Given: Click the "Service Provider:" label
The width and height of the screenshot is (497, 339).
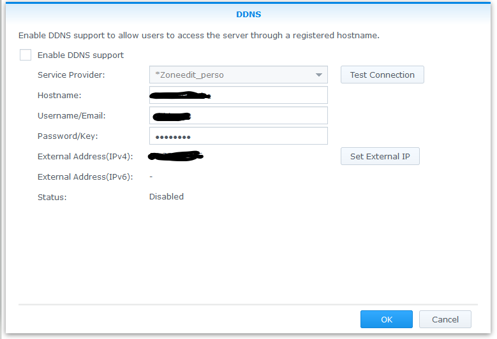Looking at the screenshot, I should 71,75.
